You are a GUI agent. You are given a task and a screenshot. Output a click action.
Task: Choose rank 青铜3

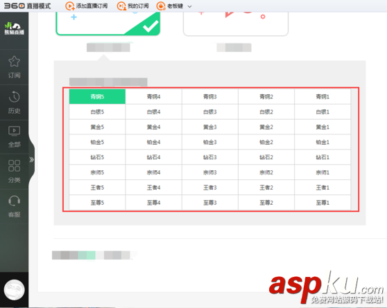tap(209, 97)
